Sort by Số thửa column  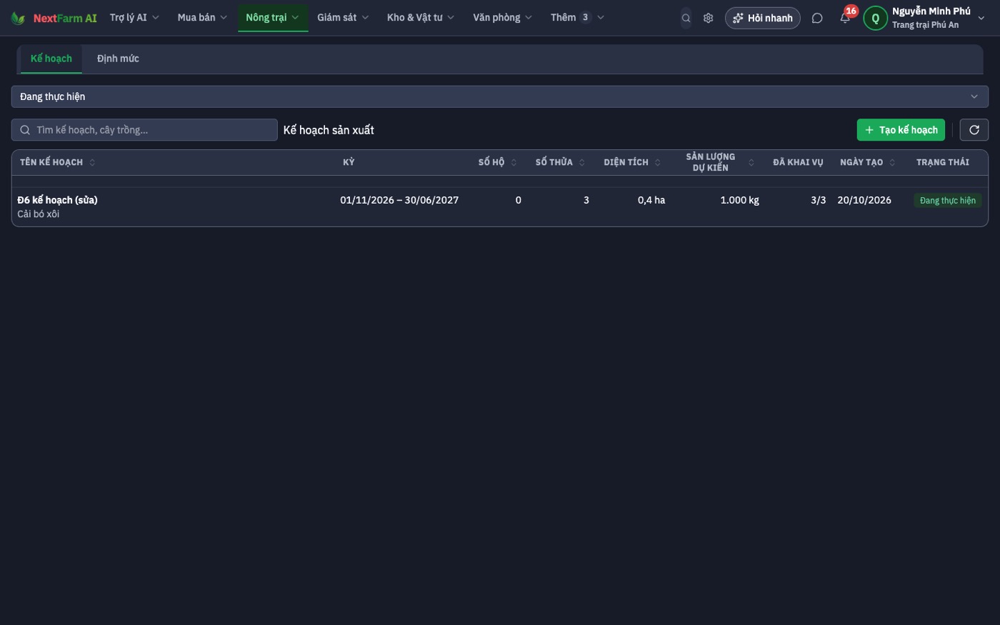(x=561, y=162)
